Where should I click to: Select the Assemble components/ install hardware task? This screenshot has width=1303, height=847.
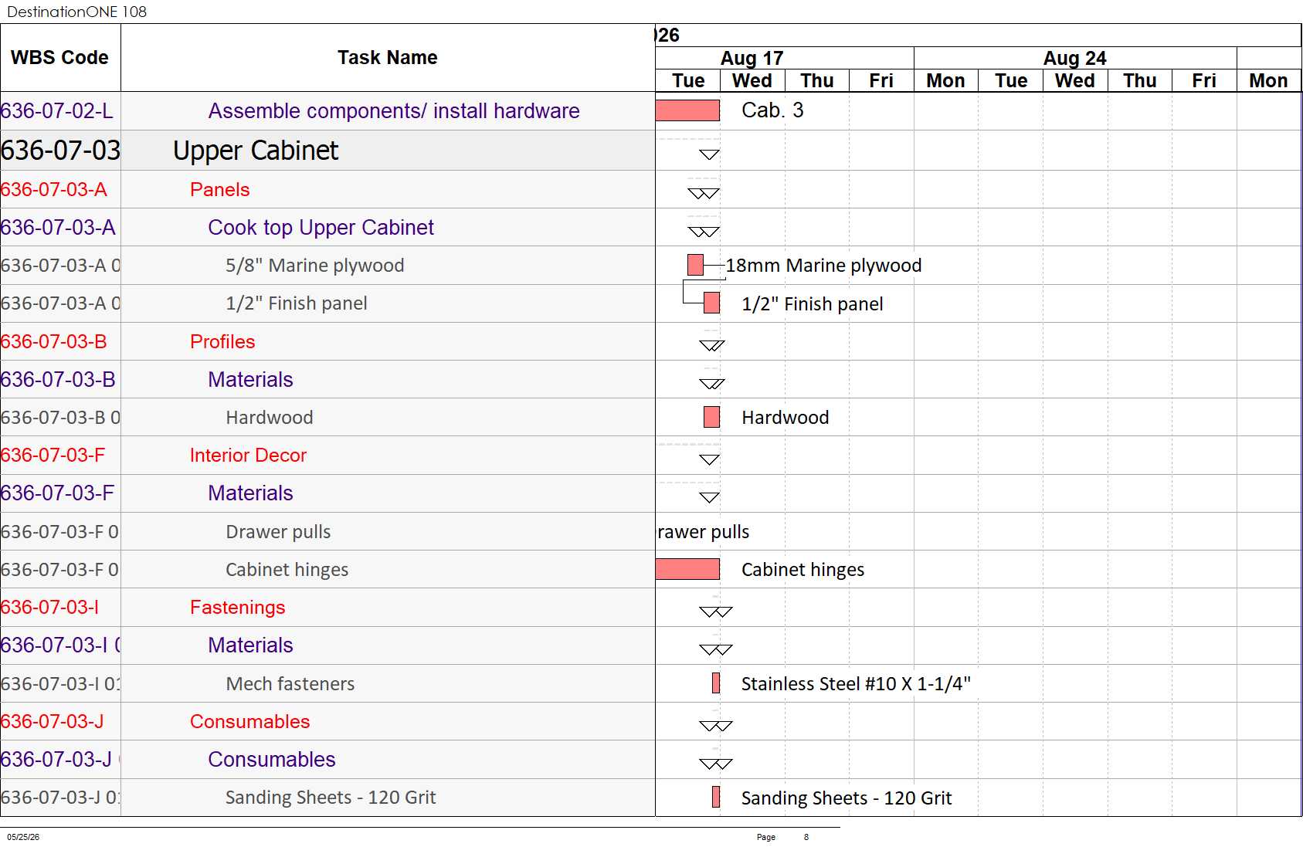tap(394, 111)
